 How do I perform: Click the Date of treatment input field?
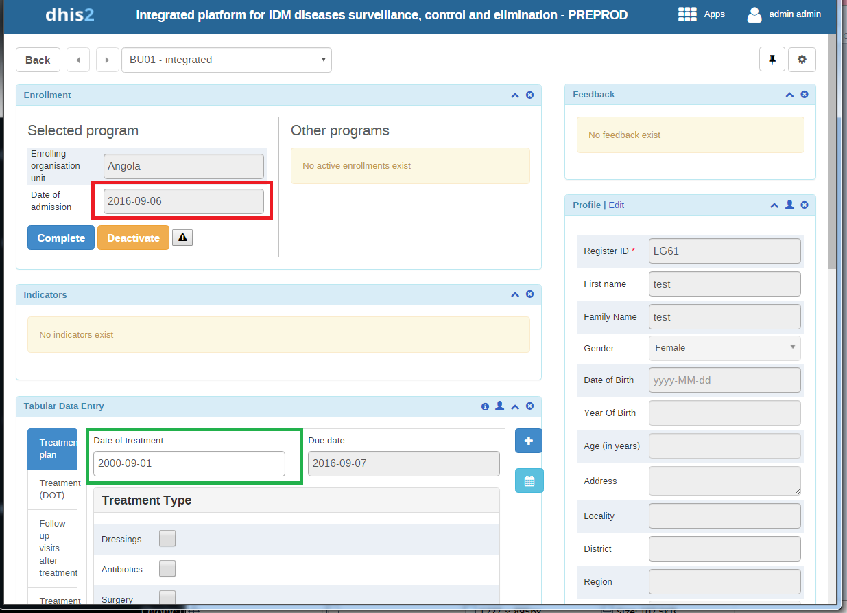[x=189, y=463]
